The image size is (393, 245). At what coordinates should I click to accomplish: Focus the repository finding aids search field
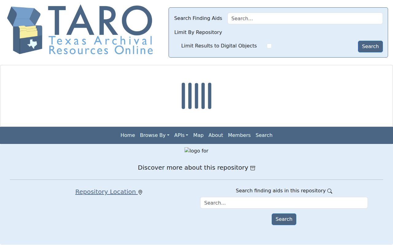[x=284, y=203]
